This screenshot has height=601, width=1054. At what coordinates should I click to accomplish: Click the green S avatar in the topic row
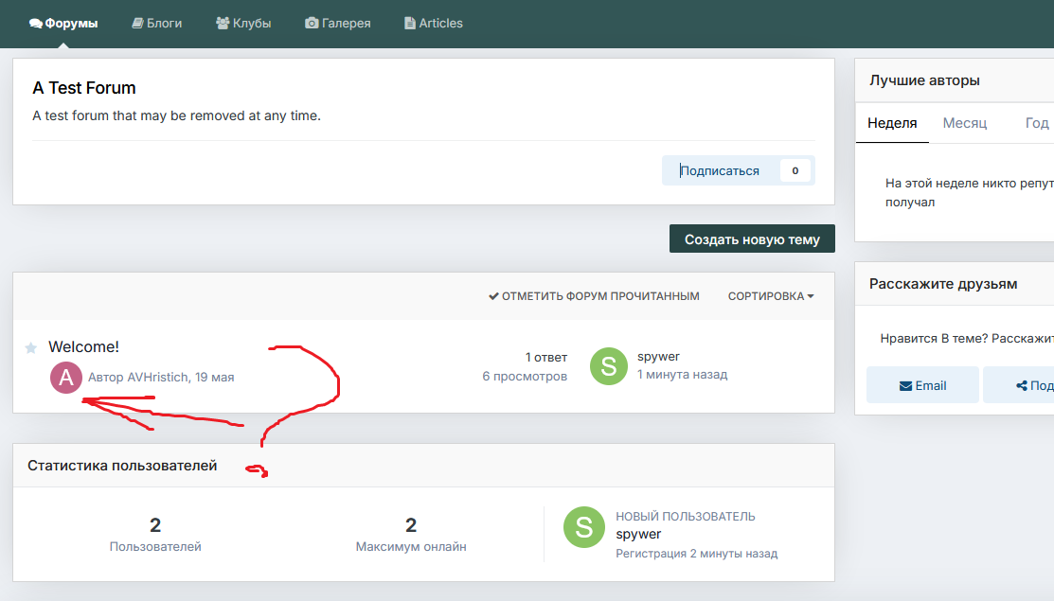(x=608, y=366)
